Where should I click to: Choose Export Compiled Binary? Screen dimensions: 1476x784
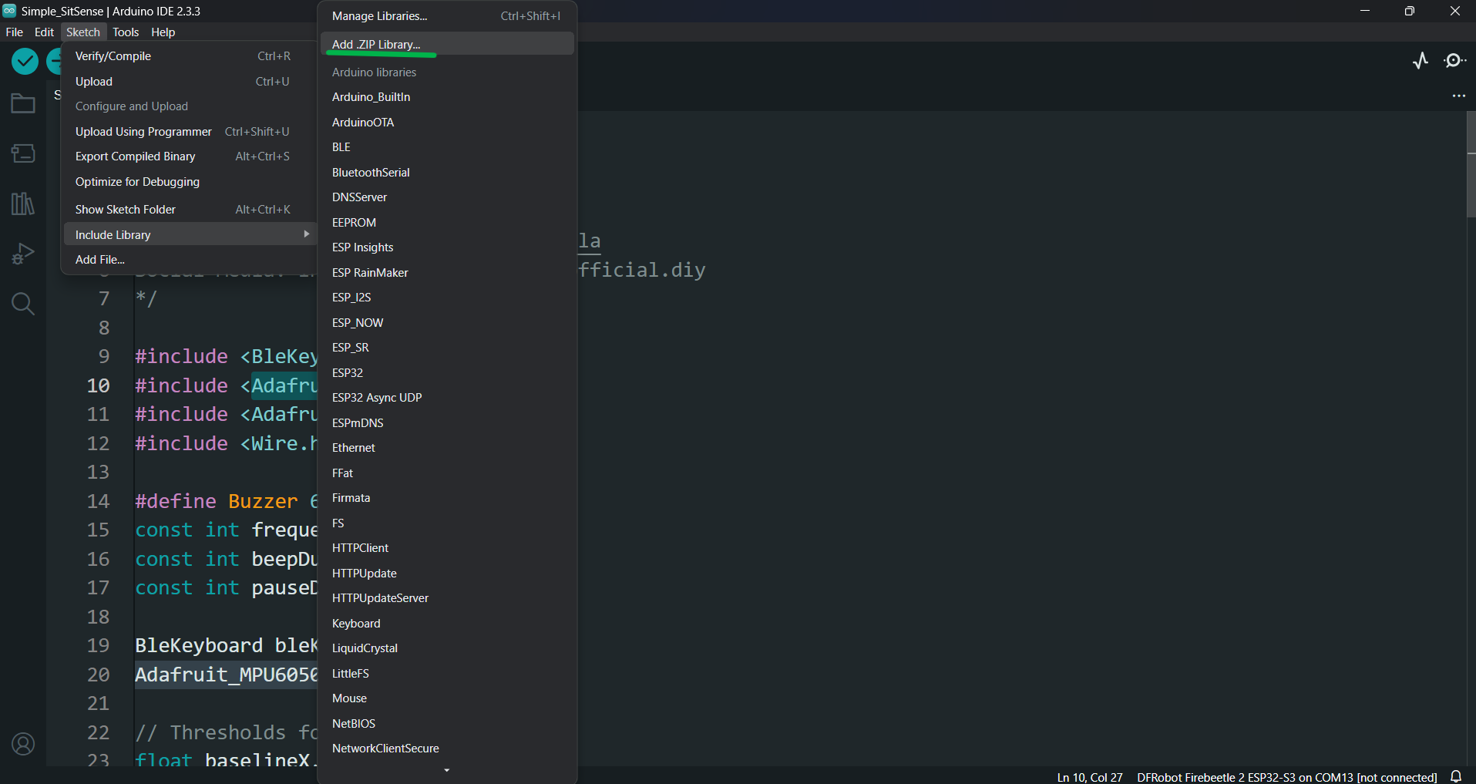189,156
